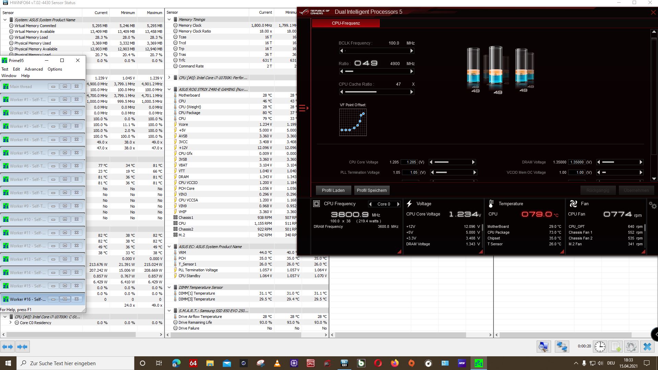This screenshot has width=658, height=370.
Task: Open the Prime95 Edit menu
Action: point(16,69)
